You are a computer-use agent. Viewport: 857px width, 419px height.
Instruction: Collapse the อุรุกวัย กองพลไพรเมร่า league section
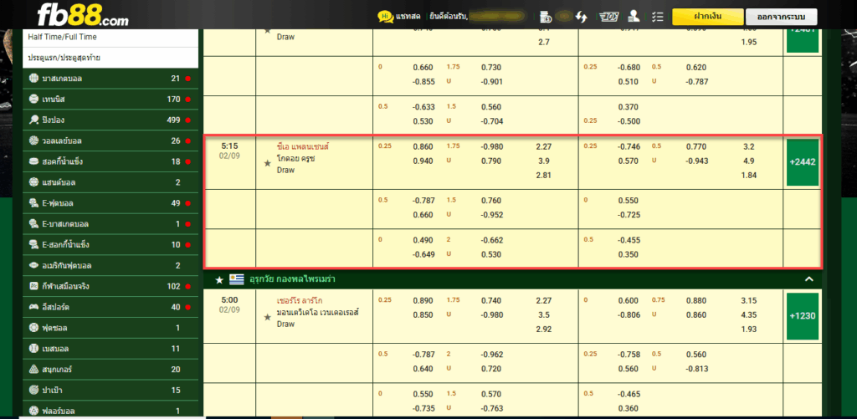[x=809, y=279]
